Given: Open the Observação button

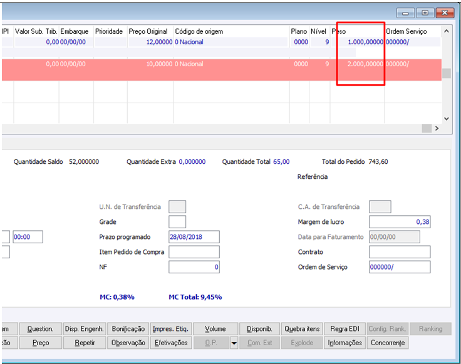Looking at the screenshot, I should pyautogui.click(x=128, y=343).
